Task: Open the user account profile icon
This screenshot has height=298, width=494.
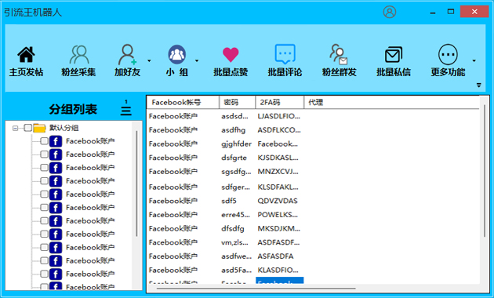Action: coord(390,12)
